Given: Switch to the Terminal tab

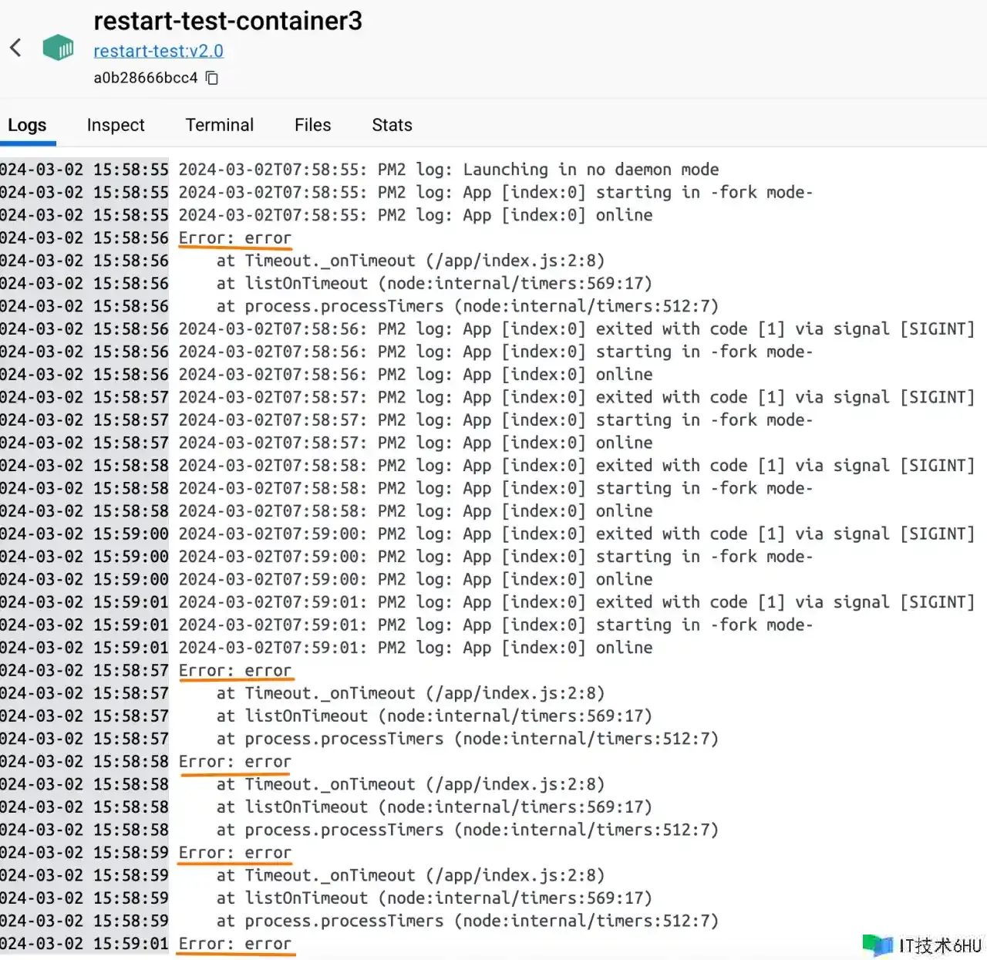Looking at the screenshot, I should point(219,125).
